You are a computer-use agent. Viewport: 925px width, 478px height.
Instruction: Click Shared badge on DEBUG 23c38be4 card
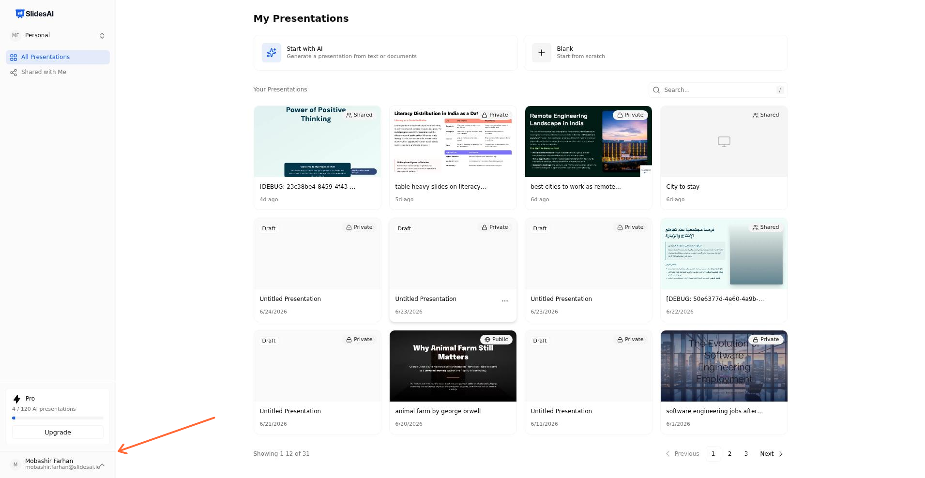click(x=359, y=115)
